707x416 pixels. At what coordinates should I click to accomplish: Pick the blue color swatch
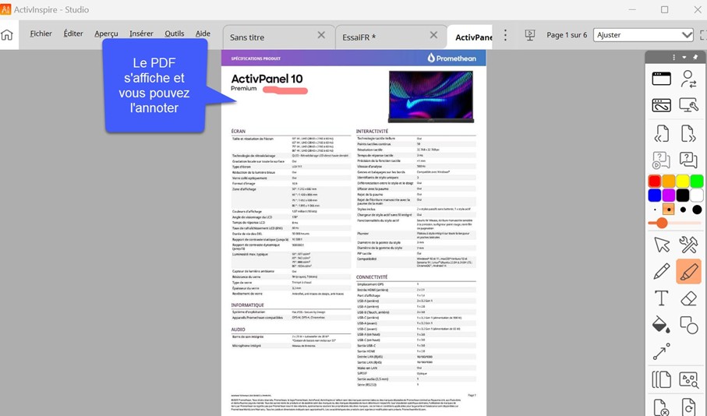[x=655, y=196]
